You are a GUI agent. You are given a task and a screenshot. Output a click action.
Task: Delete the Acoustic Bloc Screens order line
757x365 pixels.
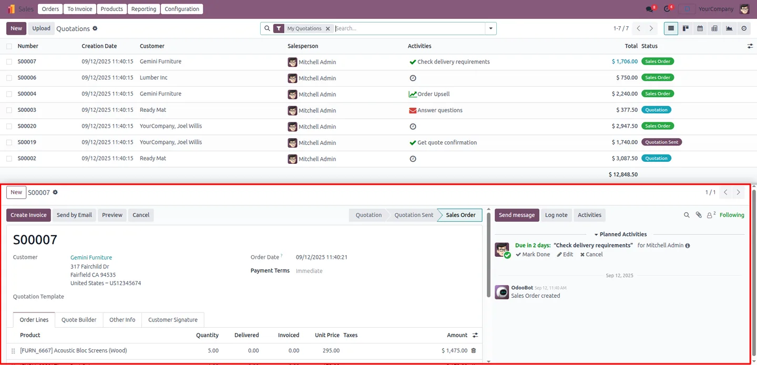(x=474, y=350)
